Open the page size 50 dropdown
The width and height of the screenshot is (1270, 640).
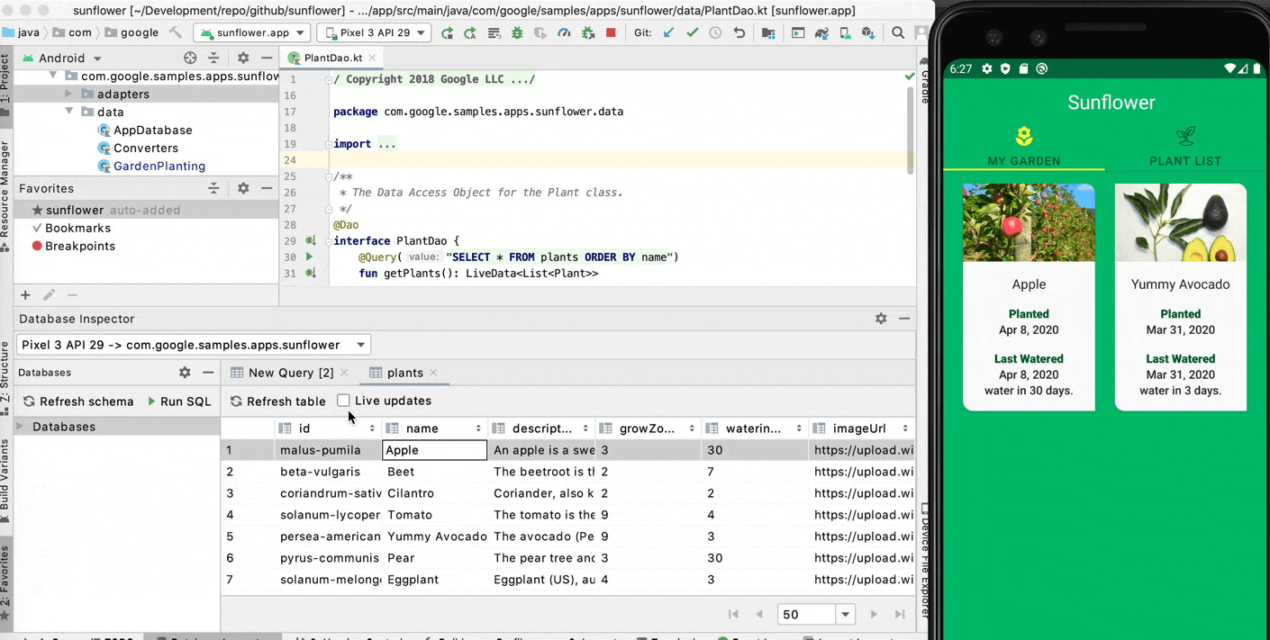(845, 615)
